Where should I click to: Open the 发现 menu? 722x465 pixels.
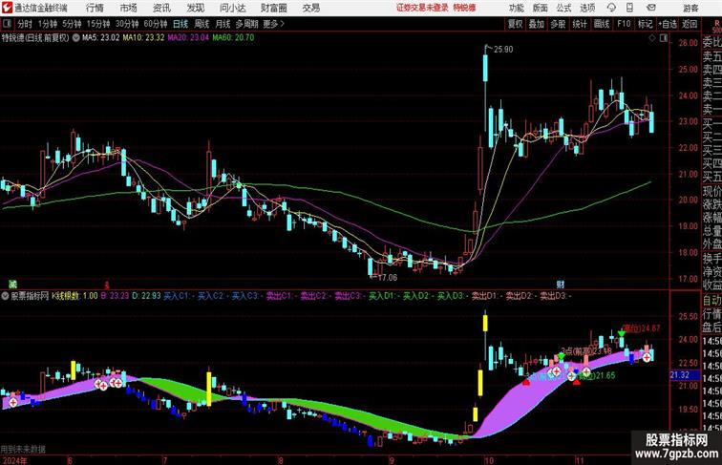[x=196, y=8]
